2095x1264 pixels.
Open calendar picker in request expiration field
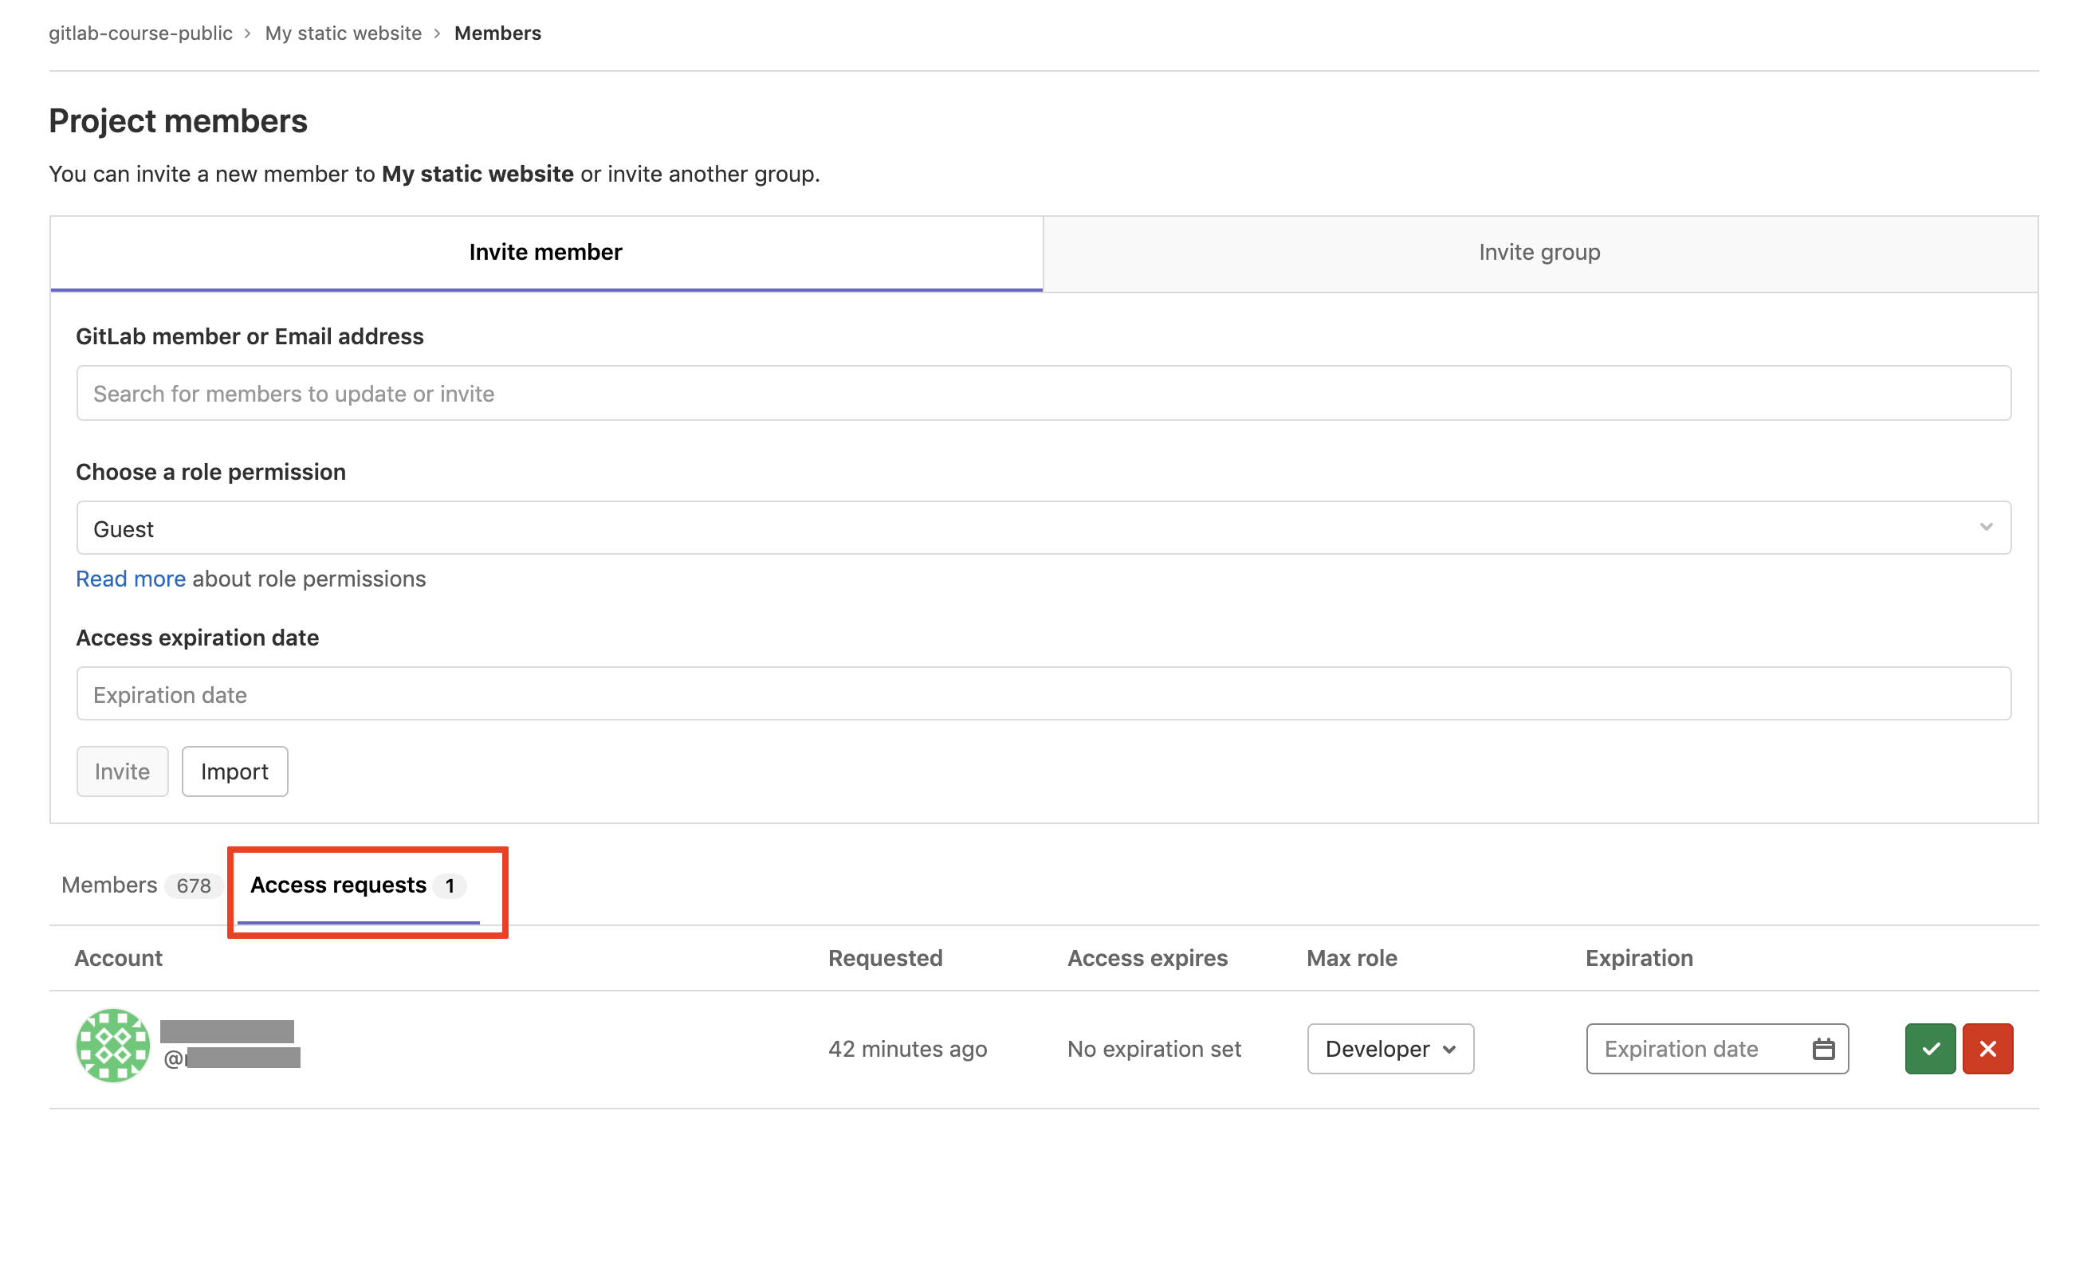point(1822,1048)
